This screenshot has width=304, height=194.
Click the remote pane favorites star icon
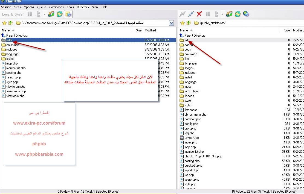pyautogui.click(x=183, y=23)
